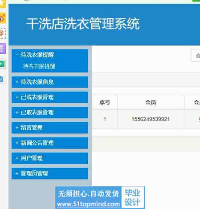
Task: Click the 序号 column header
Action: [x=105, y=102]
